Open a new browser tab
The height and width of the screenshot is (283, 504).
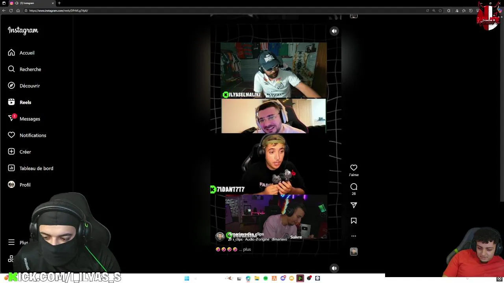59,3
